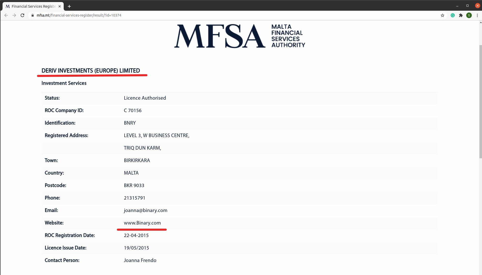
Task: Minimize the Chrome window
Action: pyautogui.click(x=457, y=6)
